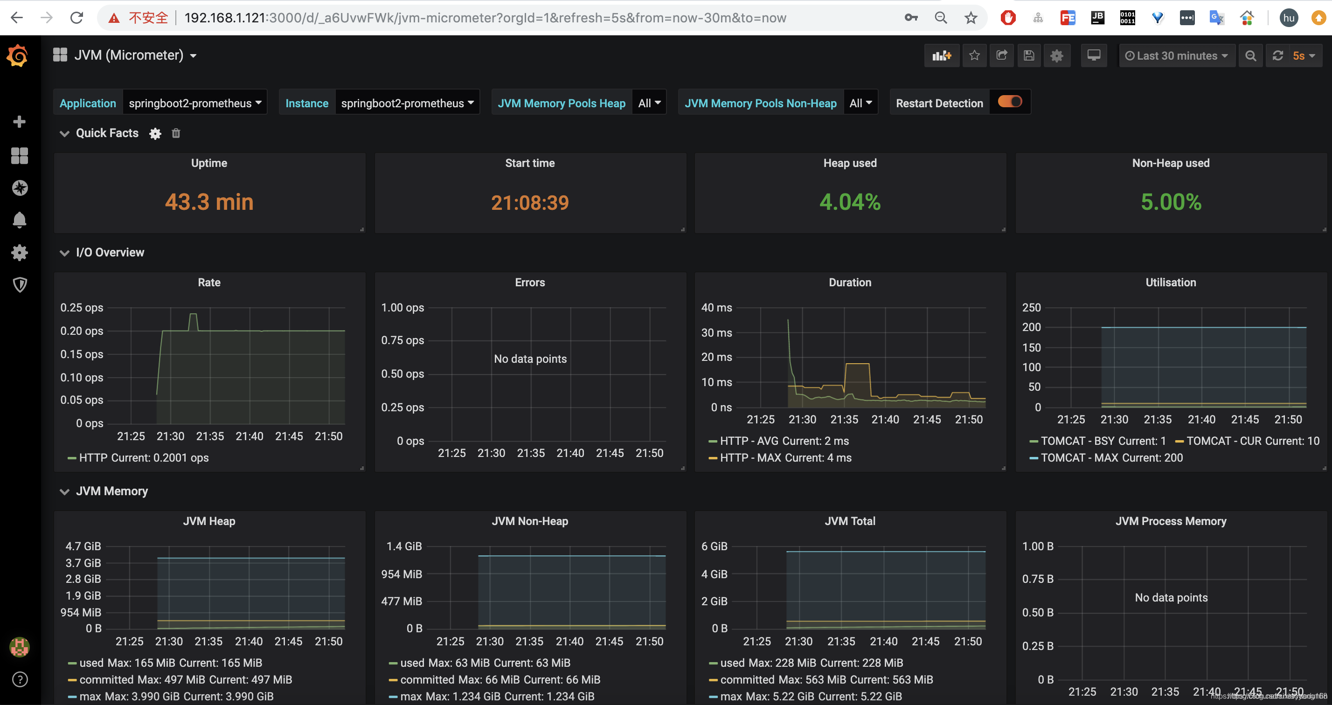The width and height of the screenshot is (1332, 705).
Task: Open the Rate panel title menu
Action: [209, 283]
